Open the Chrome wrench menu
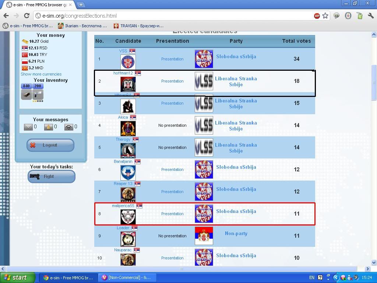Screen dimensions: 377x283 click(x=370, y=16)
